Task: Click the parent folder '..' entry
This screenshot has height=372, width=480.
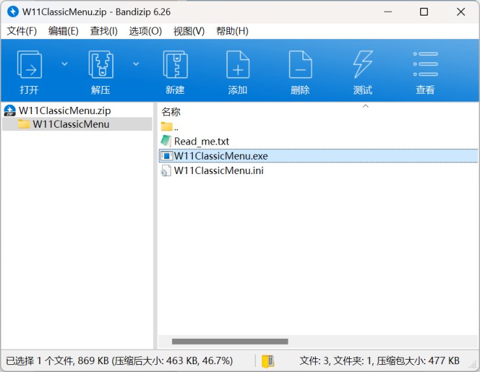Action: tap(169, 126)
